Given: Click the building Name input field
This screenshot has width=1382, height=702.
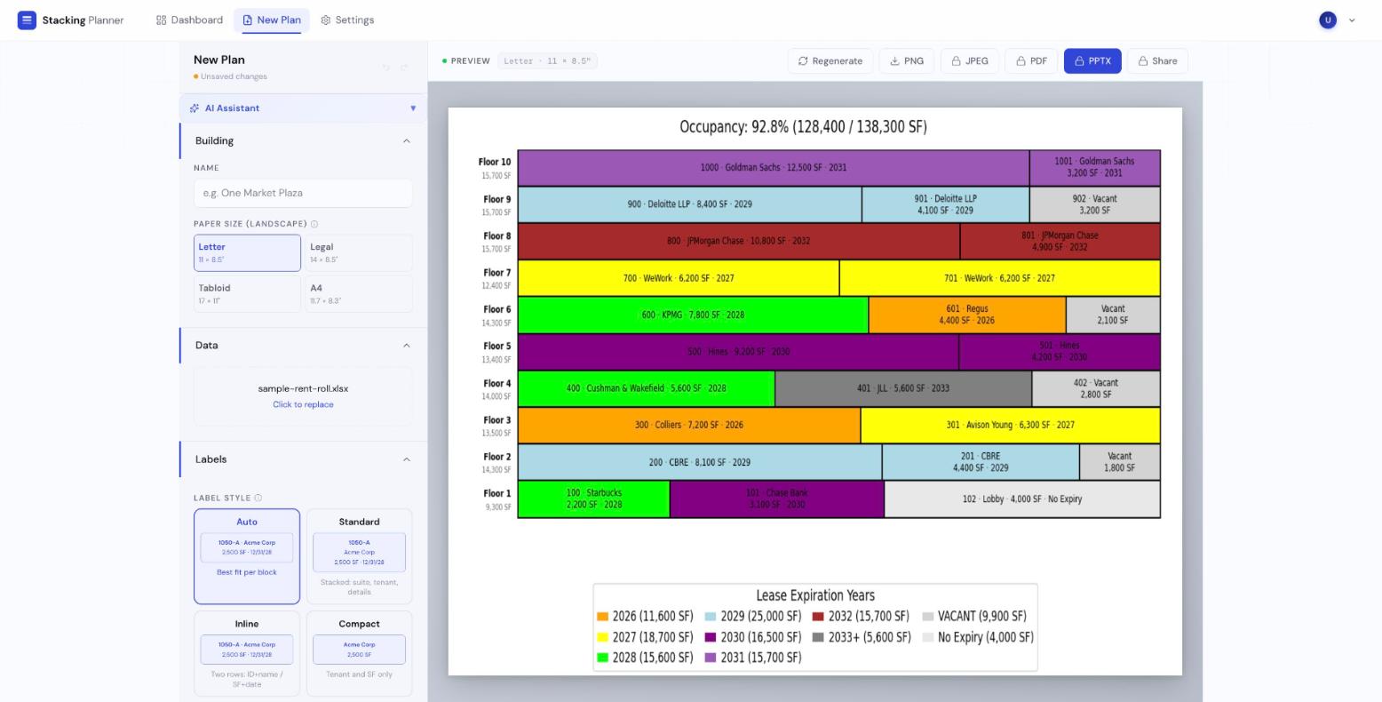Looking at the screenshot, I should tap(303, 193).
